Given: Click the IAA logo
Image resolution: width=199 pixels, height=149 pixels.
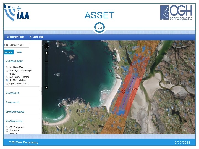Looking at the screenshot, I should (x=17, y=12).
